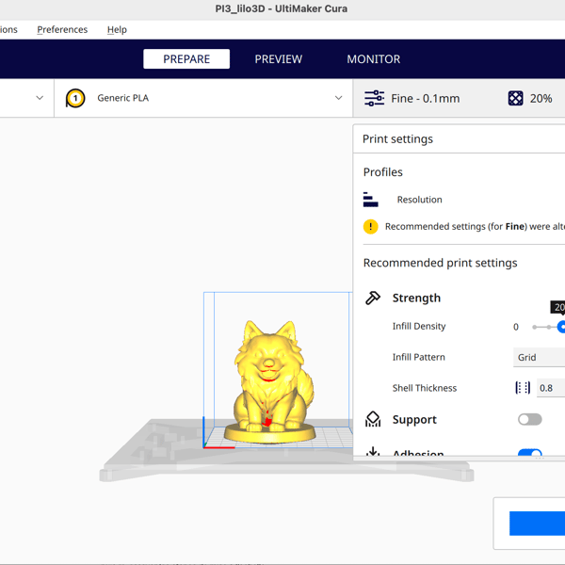Image resolution: width=565 pixels, height=565 pixels.
Task: Click the Shell Thickness wall icon
Action: pyautogui.click(x=523, y=388)
